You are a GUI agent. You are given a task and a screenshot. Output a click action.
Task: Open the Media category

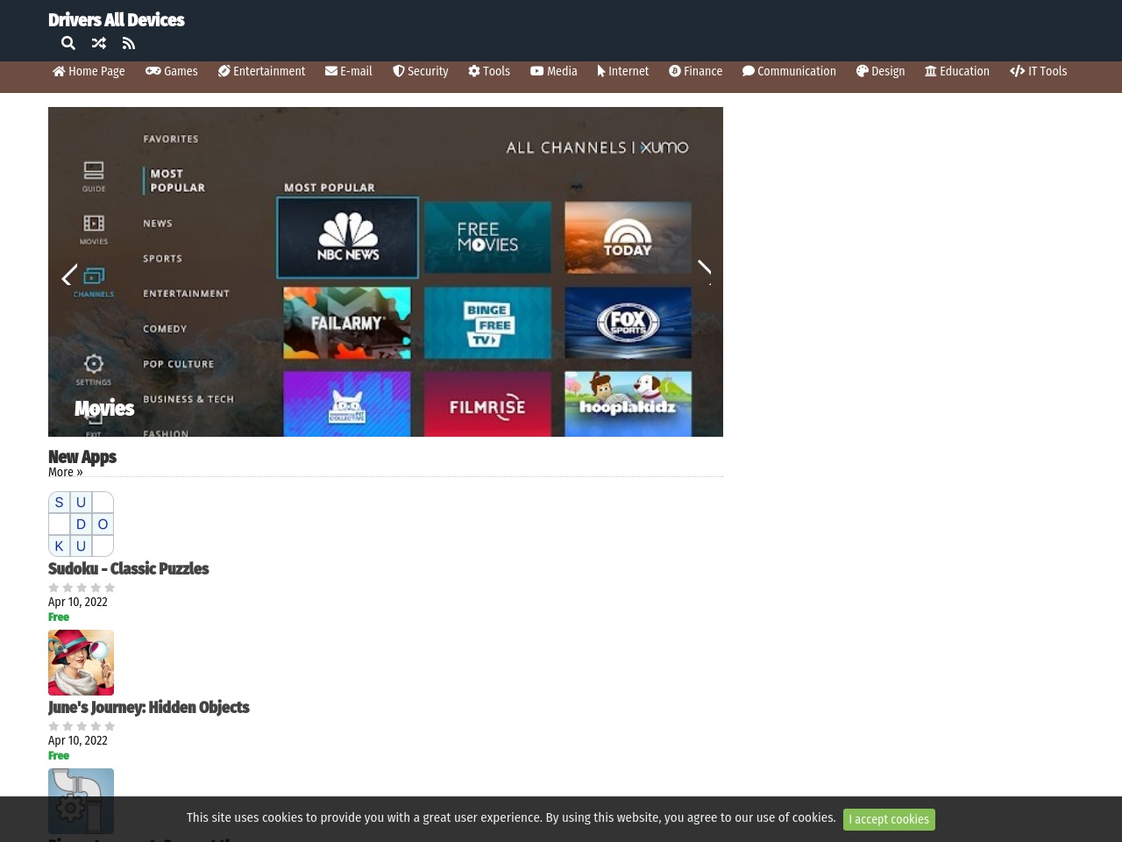[554, 71]
